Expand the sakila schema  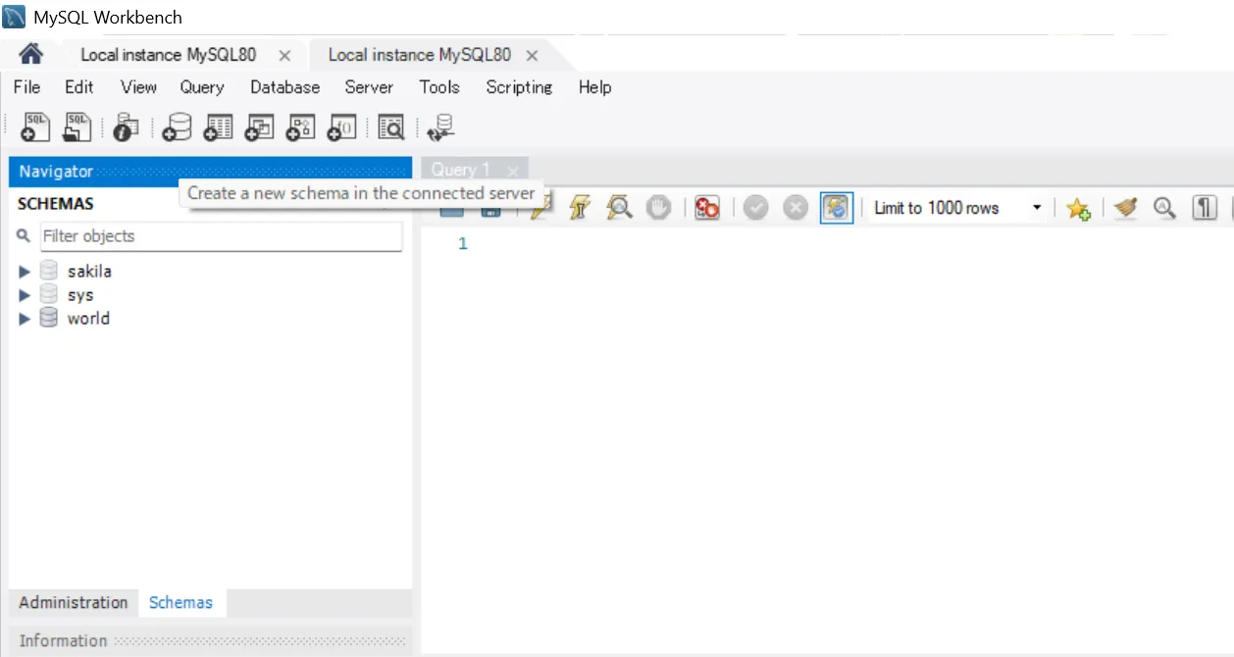coord(24,271)
